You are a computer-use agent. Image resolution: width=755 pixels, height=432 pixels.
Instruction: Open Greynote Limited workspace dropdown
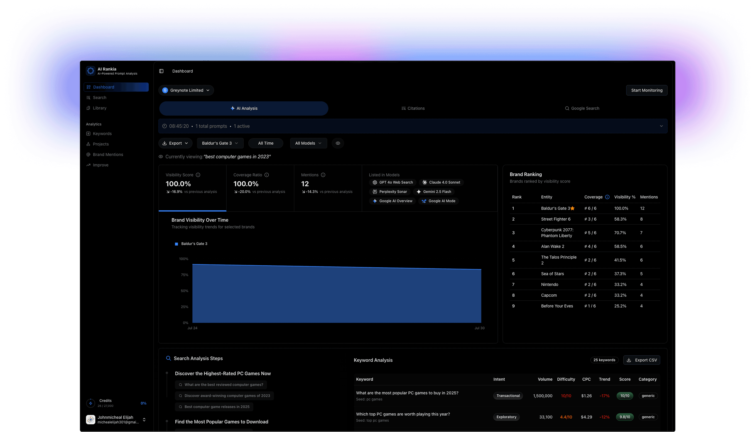[x=186, y=90]
